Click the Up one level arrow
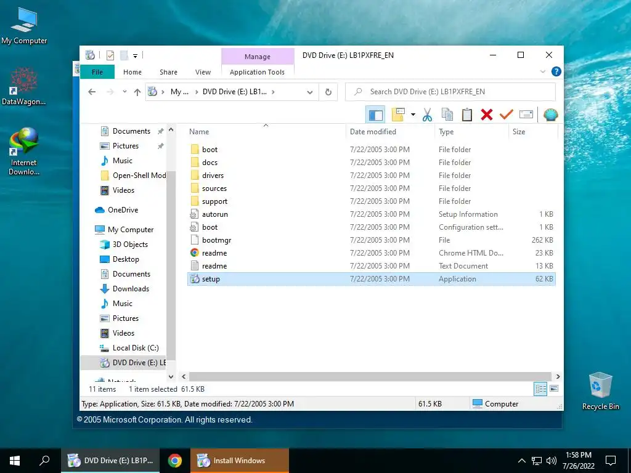 137,92
